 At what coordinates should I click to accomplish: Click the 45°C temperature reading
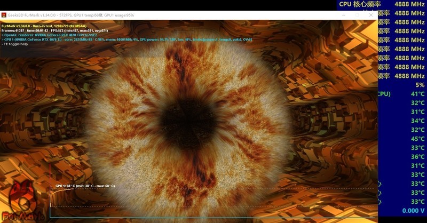[418, 139]
